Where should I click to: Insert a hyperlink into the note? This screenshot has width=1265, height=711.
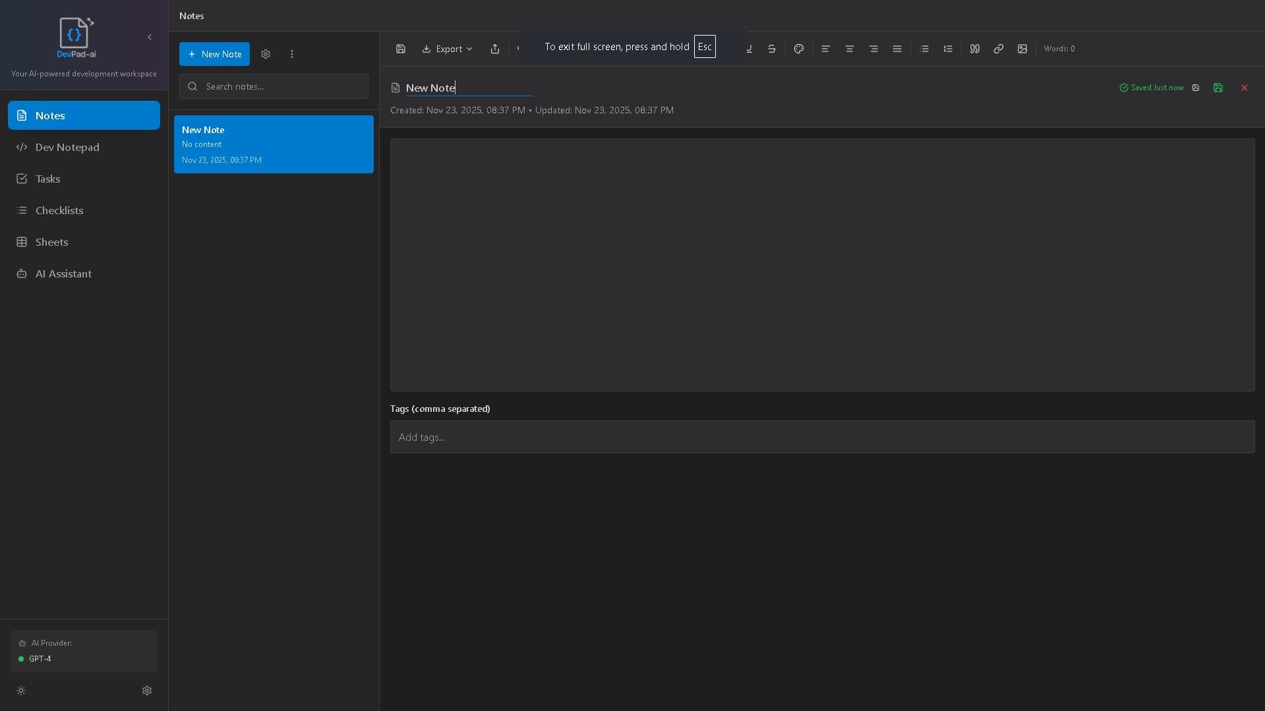coord(998,48)
